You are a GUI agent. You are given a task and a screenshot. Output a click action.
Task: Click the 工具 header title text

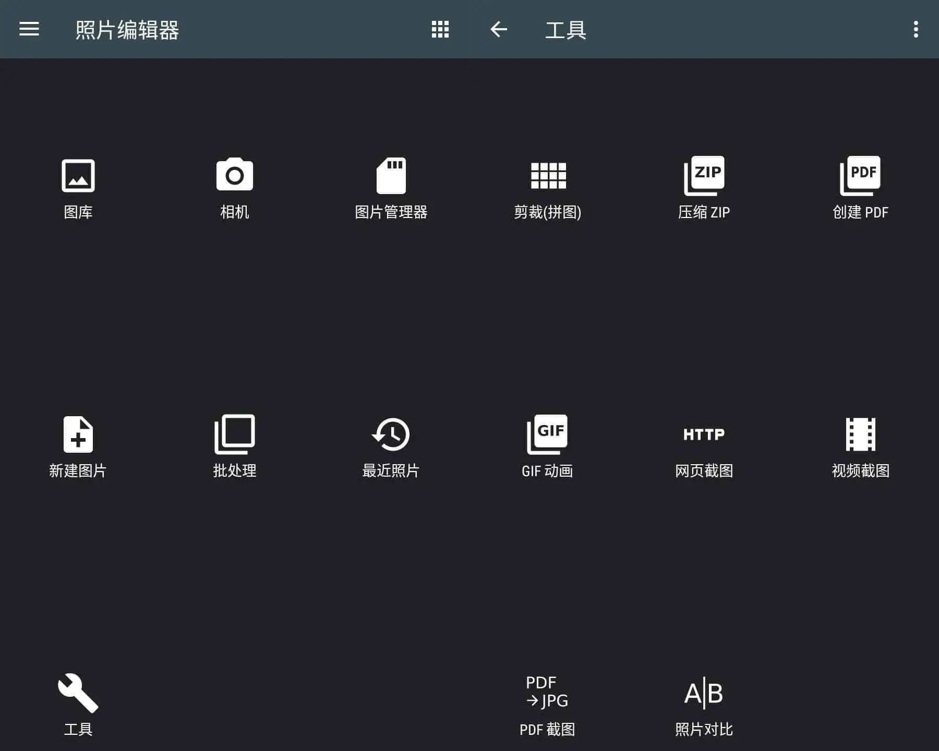point(566,30)
